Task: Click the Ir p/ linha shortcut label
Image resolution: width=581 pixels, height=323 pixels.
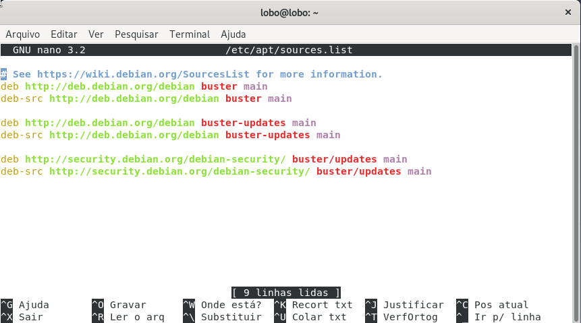Action: [x=499, y=317]
